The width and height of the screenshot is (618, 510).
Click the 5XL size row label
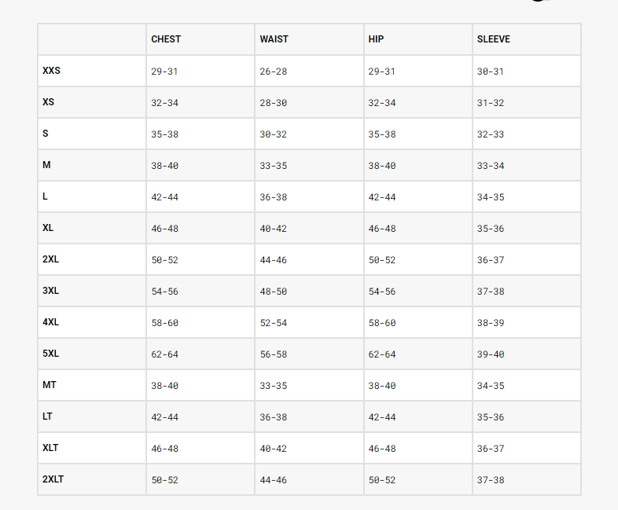(50, 354)
